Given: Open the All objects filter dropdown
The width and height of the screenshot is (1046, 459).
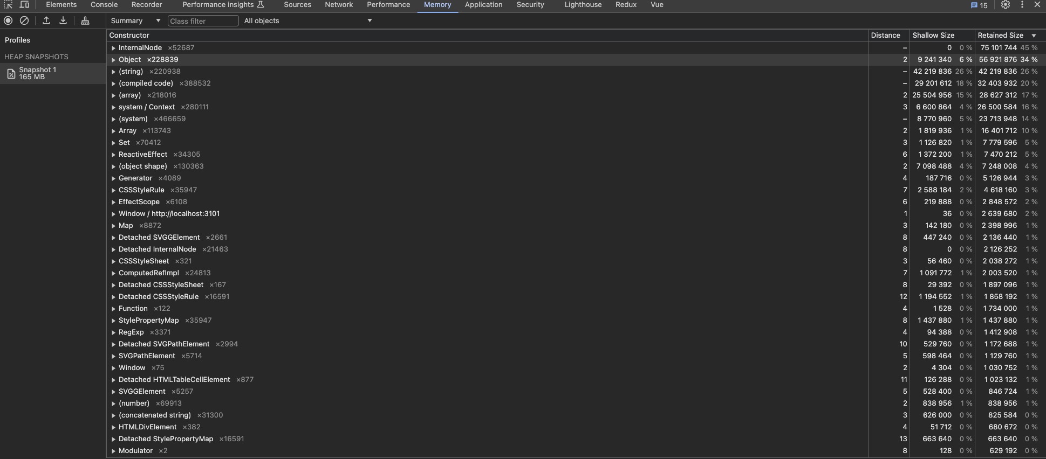Looking at the screenshot, I should click(308, 20).
